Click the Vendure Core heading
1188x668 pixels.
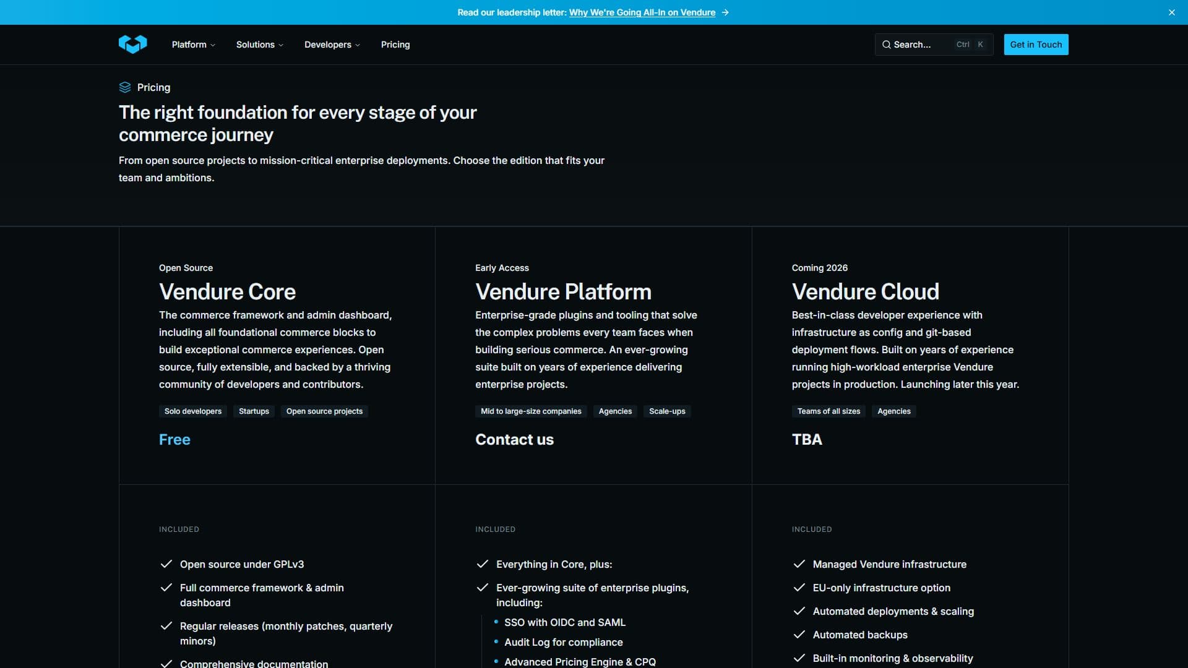point(227,292)
